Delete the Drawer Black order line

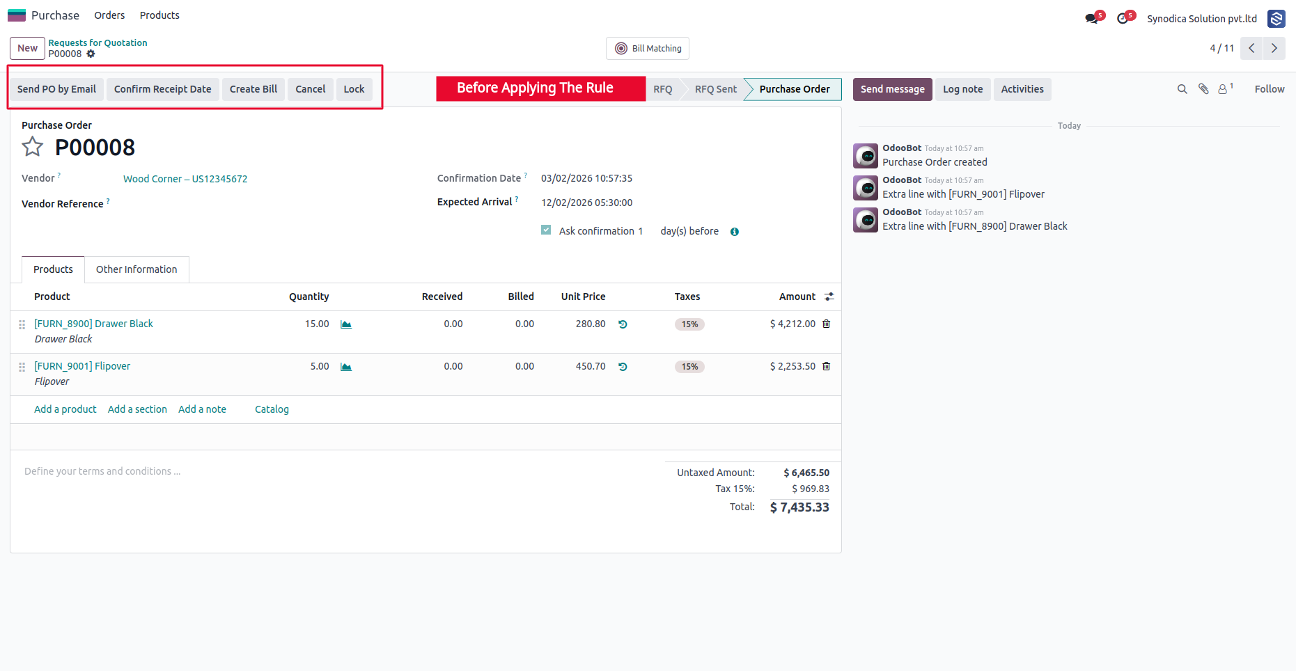[827, 324]
